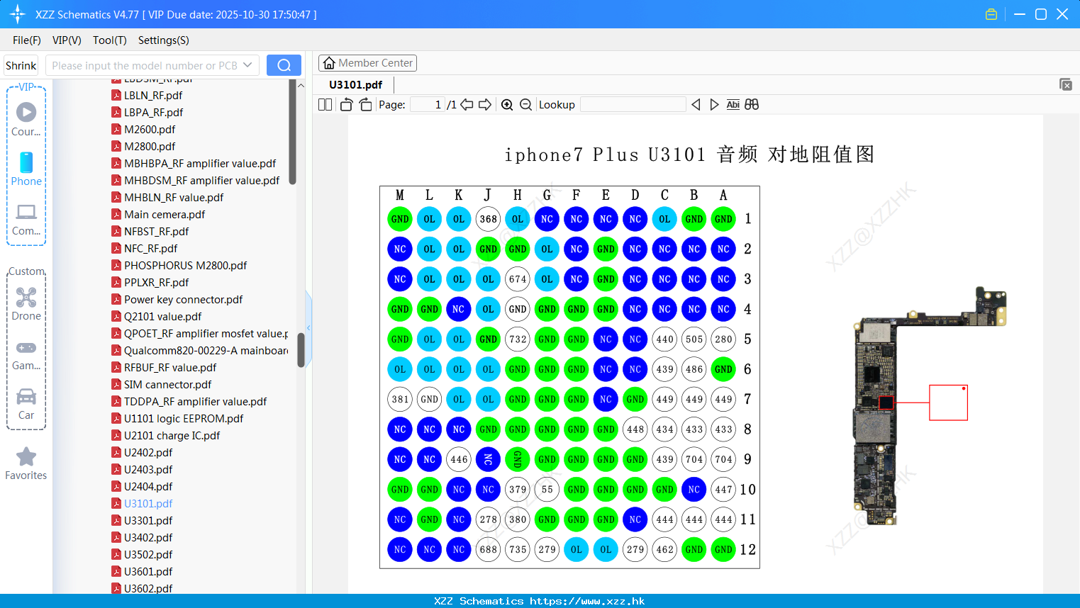Jump to previous lookup result
Screen dimensions: 1080x608
pyautogui.click(x=696, y=105)
